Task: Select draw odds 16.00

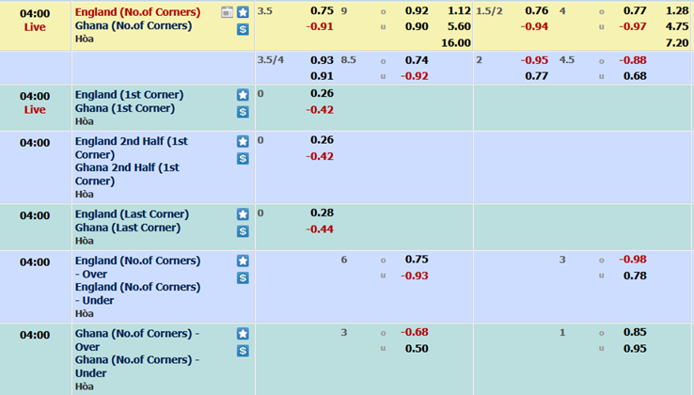Action: pos(456,43)
